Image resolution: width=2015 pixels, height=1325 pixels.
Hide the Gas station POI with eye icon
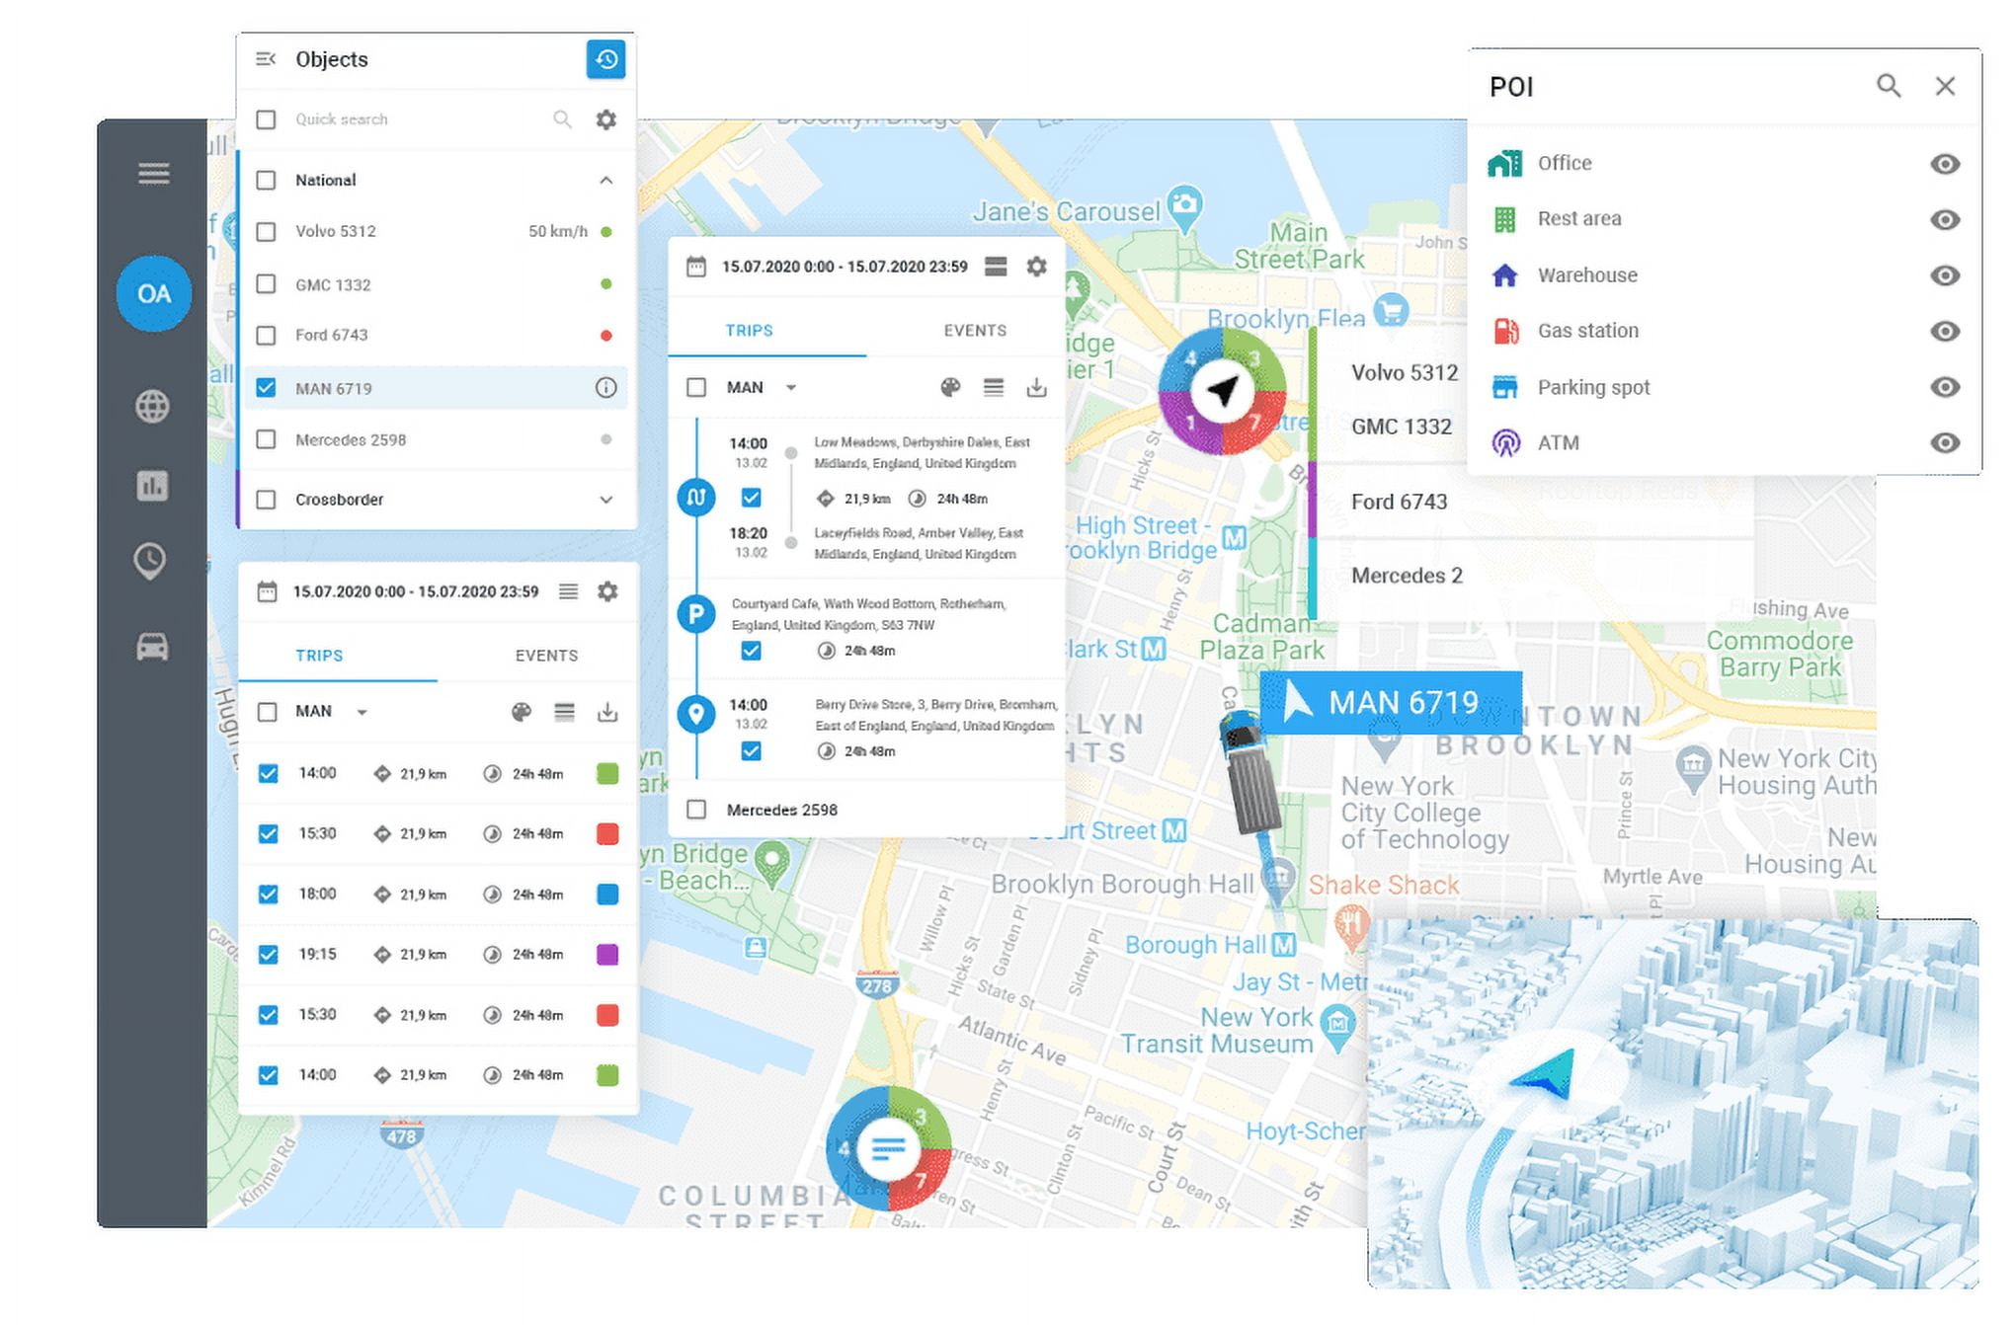click(x=1944, y=331)
